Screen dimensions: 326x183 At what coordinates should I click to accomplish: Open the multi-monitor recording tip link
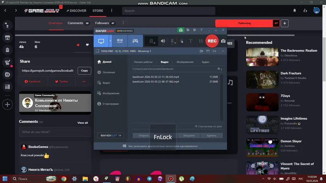(163, 146)
